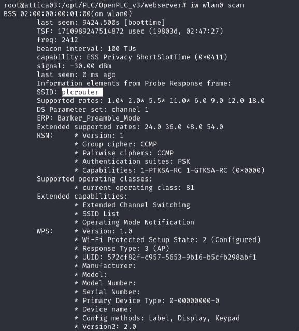Click the highlighted SSID plcrouter text
The height and width of the screenshot is (331, 299).
click(x=80, y=92)
